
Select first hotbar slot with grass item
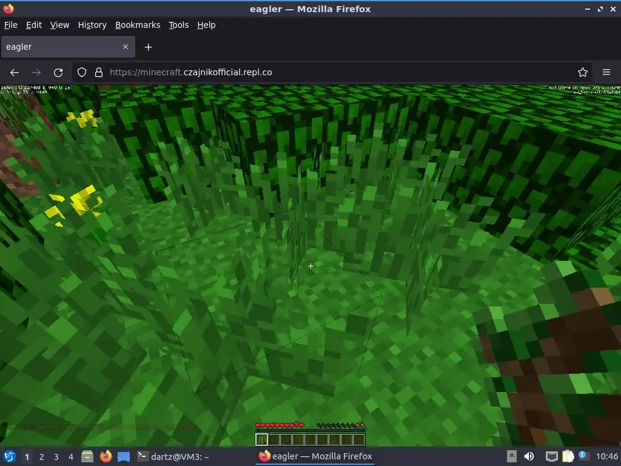pos(262,439)
